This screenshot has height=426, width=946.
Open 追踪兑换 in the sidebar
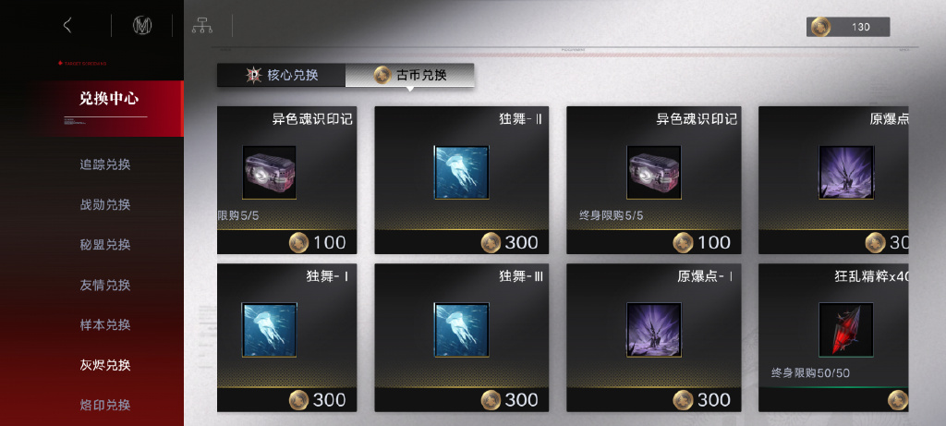pyautogui.click(x=105, y=164)
